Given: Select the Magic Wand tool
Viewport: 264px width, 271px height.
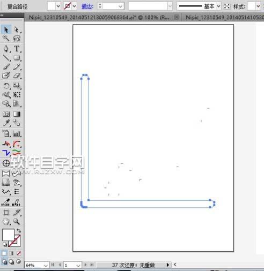Looking at the screenshot, I should [6, 38].
